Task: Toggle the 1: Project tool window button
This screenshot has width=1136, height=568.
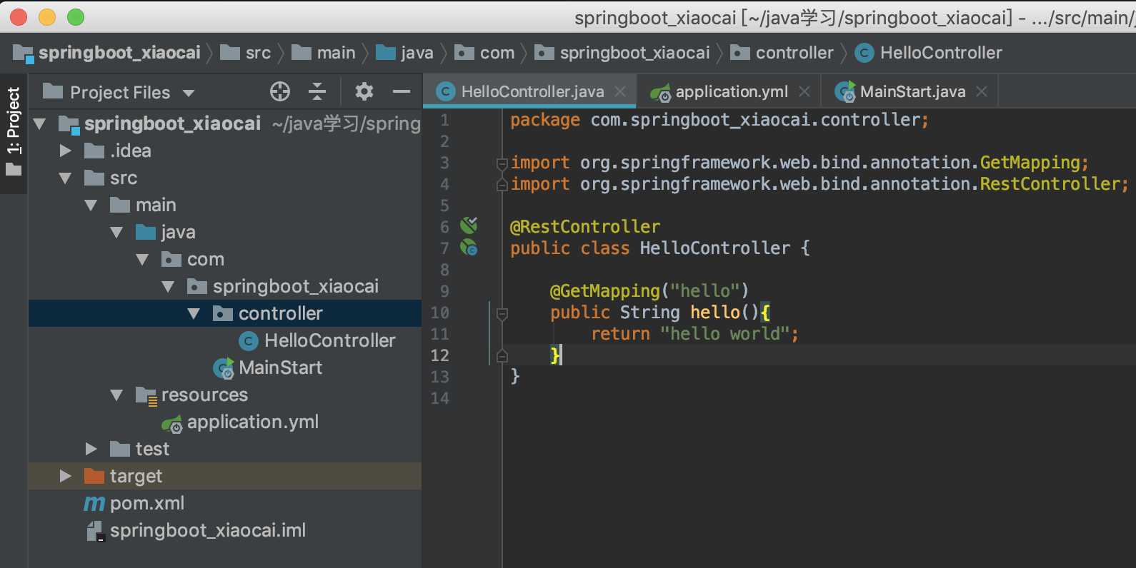Action: [x=14, y=132]
